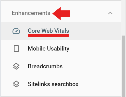This screenshot has height=97, width=126.
Task: Click the sidebar vertical scrollbar thumb
Action: [123, 66]
